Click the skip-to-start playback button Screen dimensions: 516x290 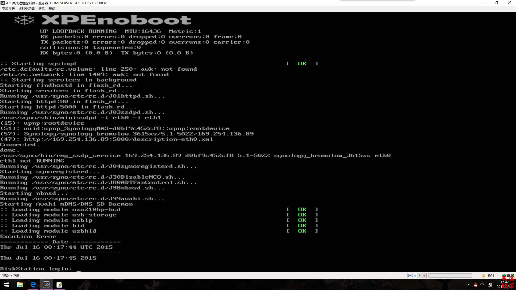point(410,275)
